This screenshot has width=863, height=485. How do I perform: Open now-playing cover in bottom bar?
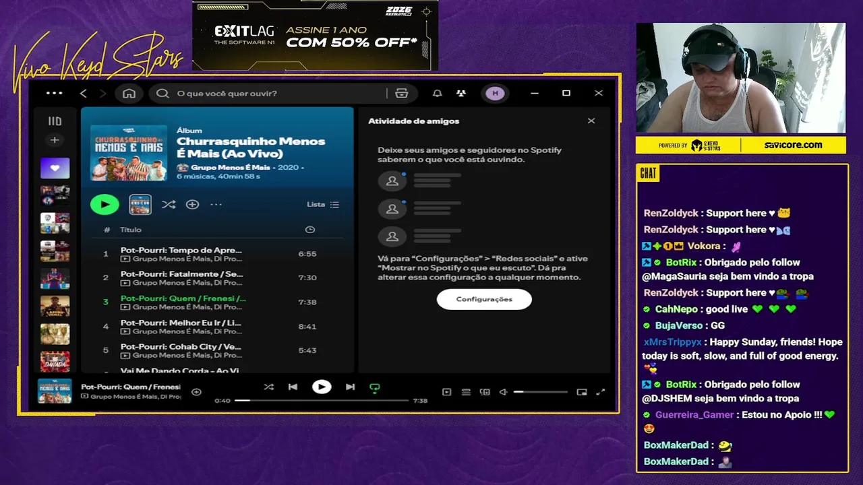pos(55,391)
